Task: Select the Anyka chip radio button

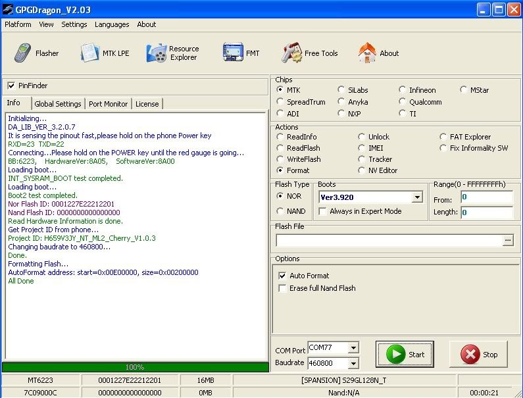Action: (341, 101)
